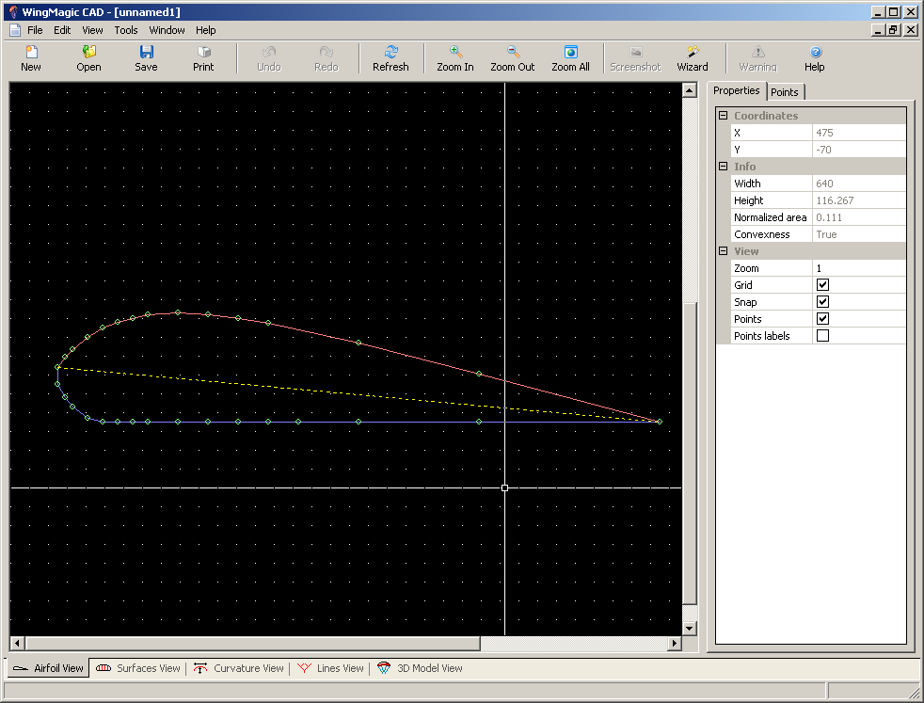Image resolution: width=924 pixels, height=703 pixels.
Task: Click the airfoil leading edge point
Action: point(57,368)
